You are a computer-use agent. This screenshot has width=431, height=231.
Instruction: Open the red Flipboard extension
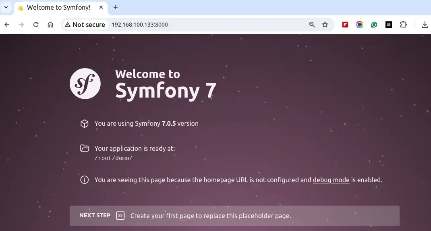(x=345, y=25)
